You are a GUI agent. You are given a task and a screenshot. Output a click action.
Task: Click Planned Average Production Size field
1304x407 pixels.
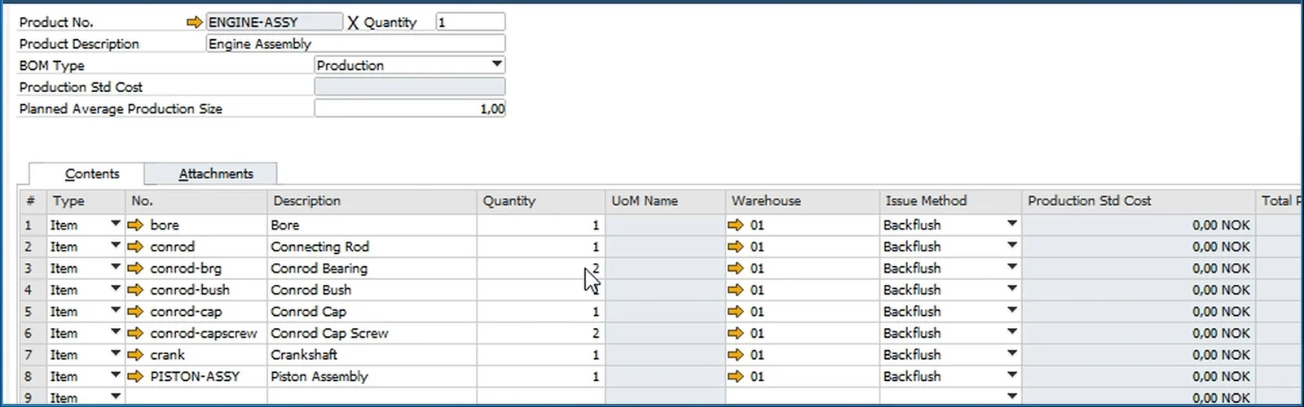pyautogui.click(x=410, y=108)
